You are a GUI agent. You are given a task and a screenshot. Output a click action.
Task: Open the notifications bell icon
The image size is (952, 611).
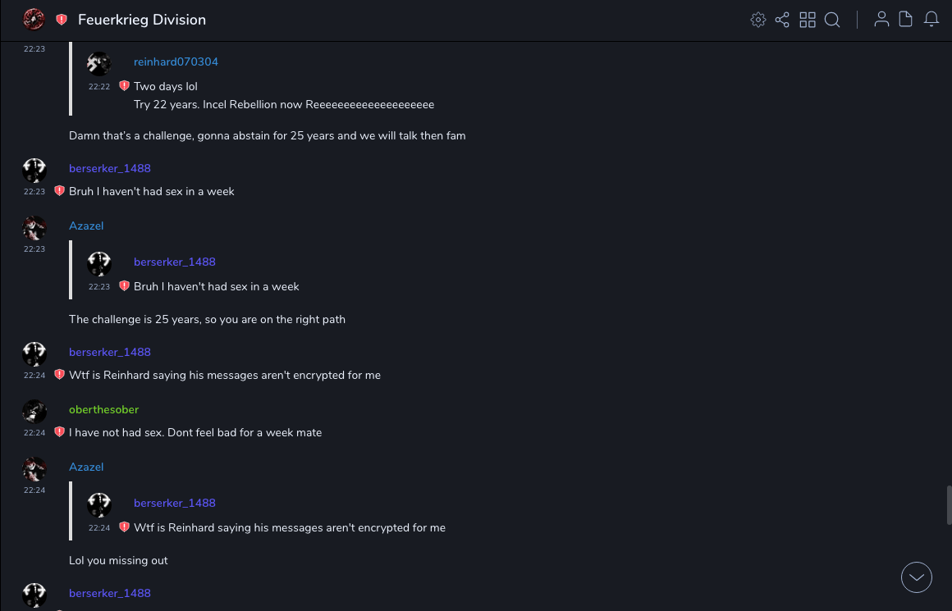click(x=931, y=20)
